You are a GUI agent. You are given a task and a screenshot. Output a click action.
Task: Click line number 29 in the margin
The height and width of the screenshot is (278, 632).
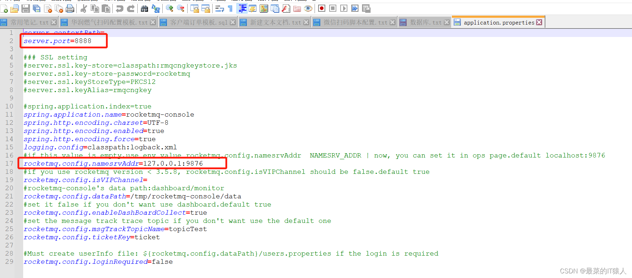point(9,262)
